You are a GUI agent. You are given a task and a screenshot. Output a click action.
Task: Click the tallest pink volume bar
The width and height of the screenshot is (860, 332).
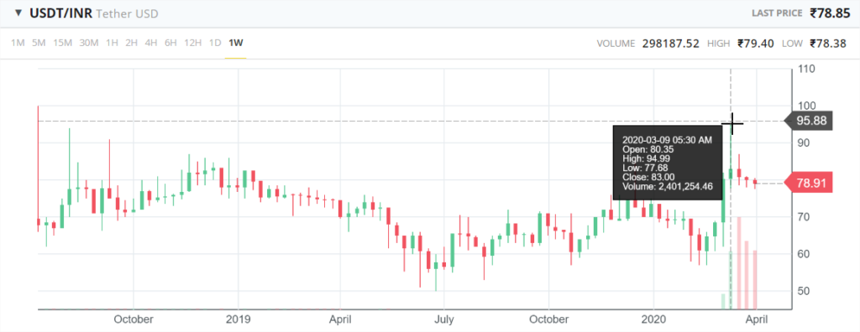(x=739, y=263)
